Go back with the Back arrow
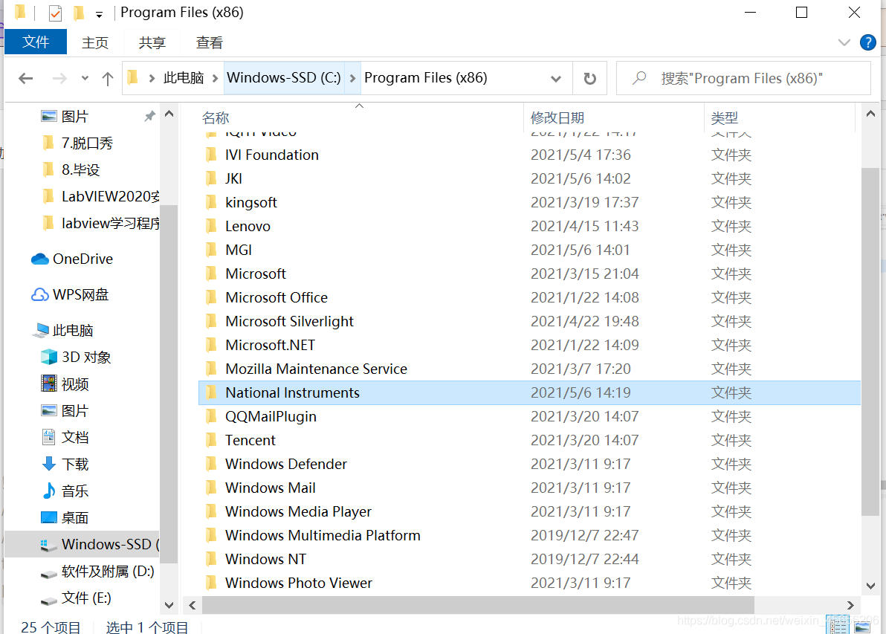Screen dimensions: 886x634 point(26,79)
